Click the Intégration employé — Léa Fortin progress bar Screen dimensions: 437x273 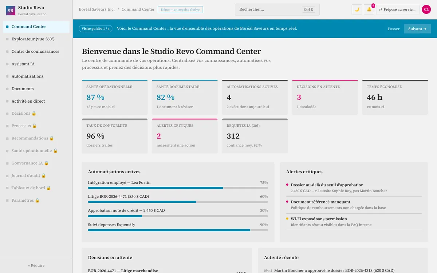[178, 188]
